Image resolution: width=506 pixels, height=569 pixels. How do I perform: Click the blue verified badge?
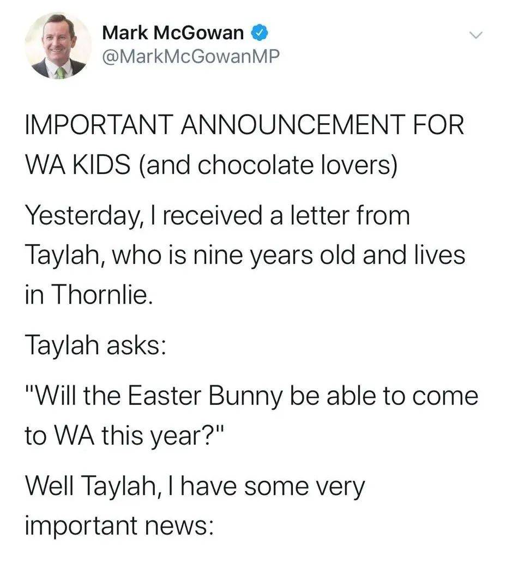tap(260, 33)
